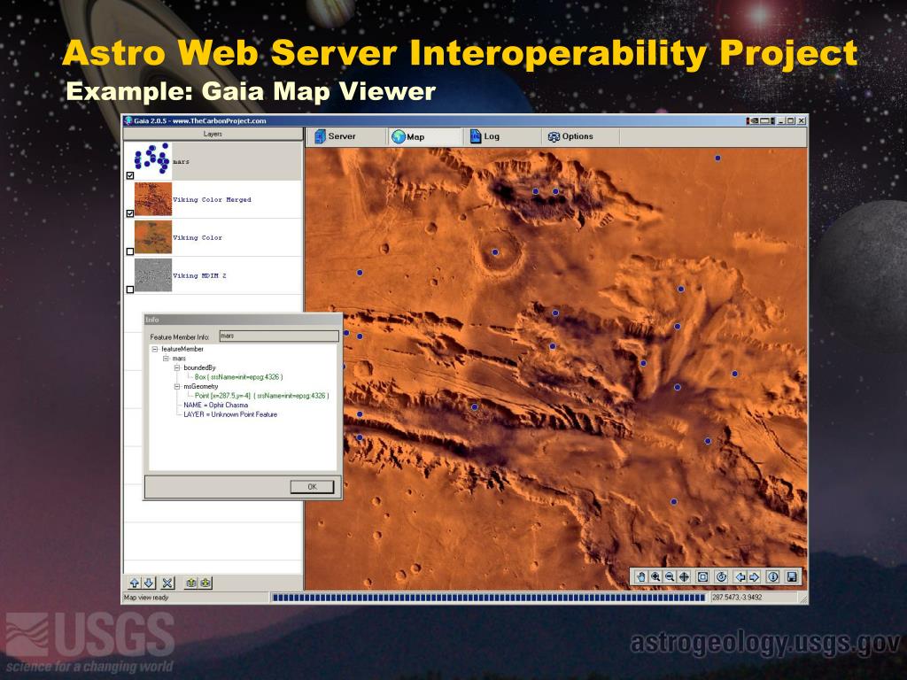Select the pan hand tool
This screenshot has width=907, height=680.
640,576
